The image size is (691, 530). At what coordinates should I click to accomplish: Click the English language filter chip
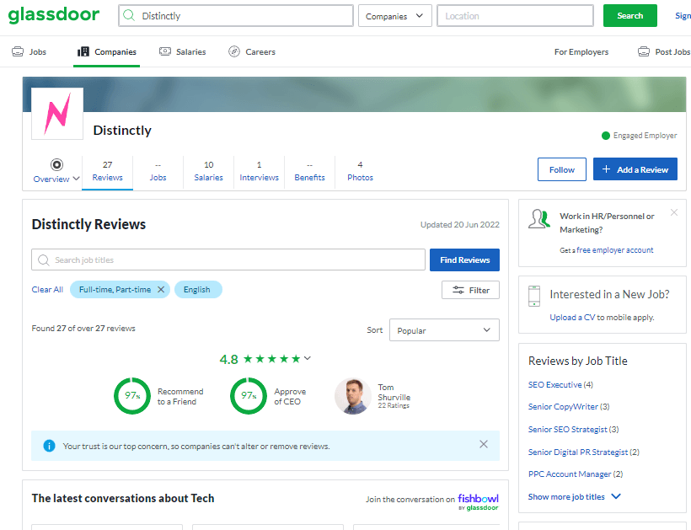198,290
